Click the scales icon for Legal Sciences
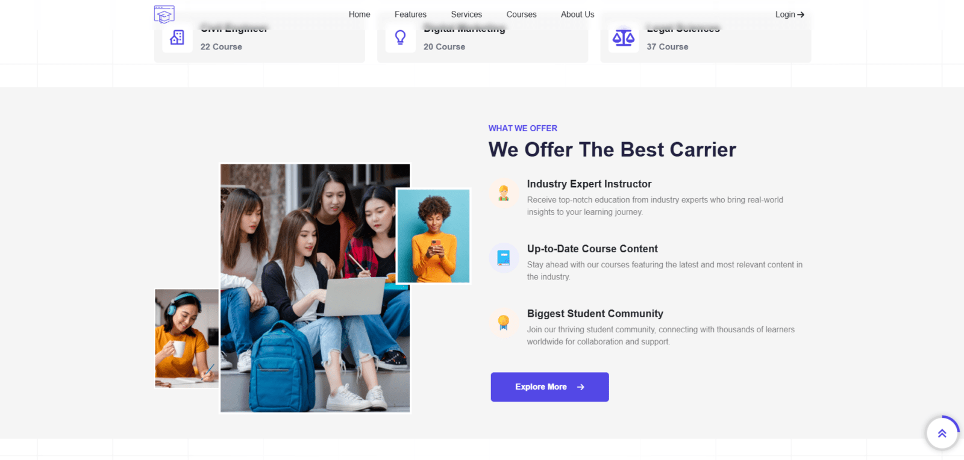Viewport: 964px width, 460px height. (x=624, y=38)
